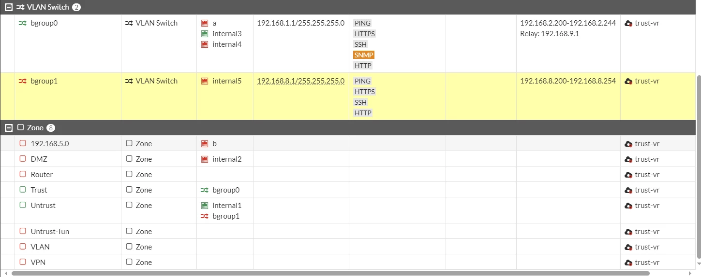Viewport: 701px width, 277px height.
Task: Select the Router zone name
Action: click(x=42, y=175)
